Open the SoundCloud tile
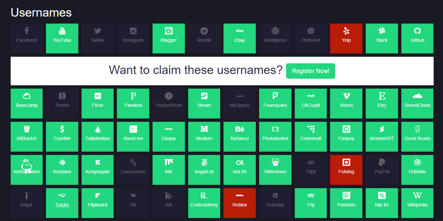Image resolution: width=443 pixels, height=221 pixels. pos(417,103)
